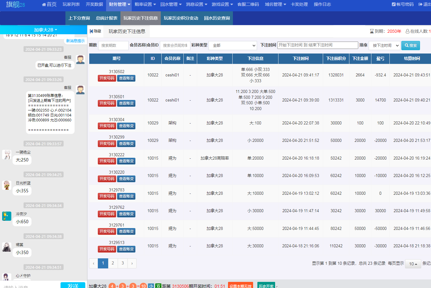Open the 彩种类型 全部 dropdown
This screenshot has width=431, height=288.
[233, 45]
